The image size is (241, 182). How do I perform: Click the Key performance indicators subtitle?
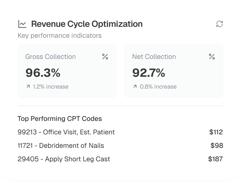[x=60, y=35]
